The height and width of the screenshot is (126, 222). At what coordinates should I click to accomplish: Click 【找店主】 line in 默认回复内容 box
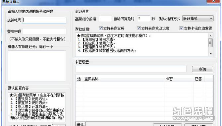click(37, 114)
